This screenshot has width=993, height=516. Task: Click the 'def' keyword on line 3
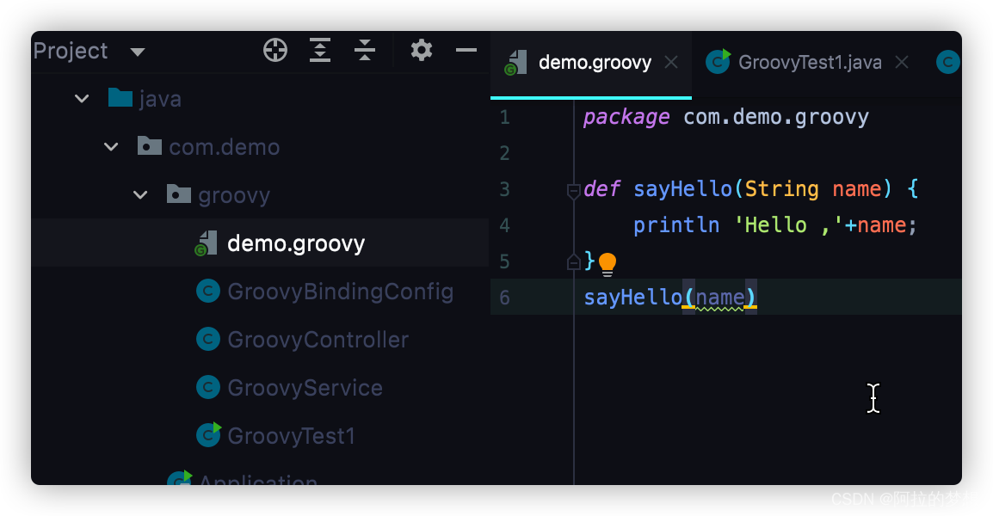(601, 188)
